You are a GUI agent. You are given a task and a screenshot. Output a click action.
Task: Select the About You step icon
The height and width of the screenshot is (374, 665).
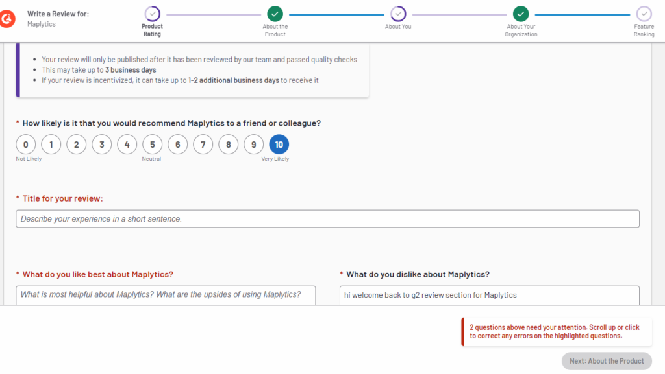coord(397,12)
